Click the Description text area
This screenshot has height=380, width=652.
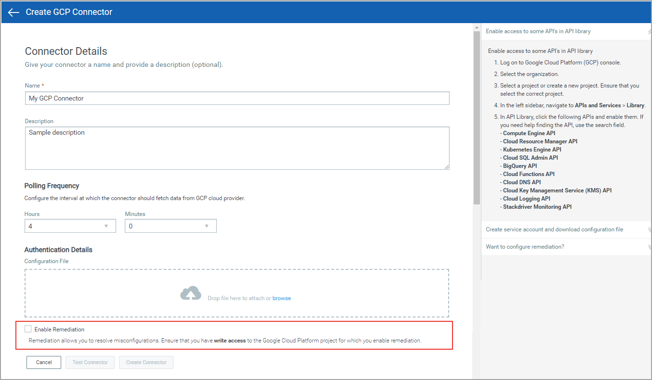(237, 148)
